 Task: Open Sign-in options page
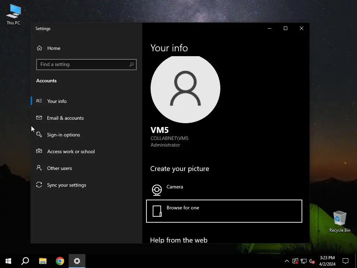click(x=86, y=135)
